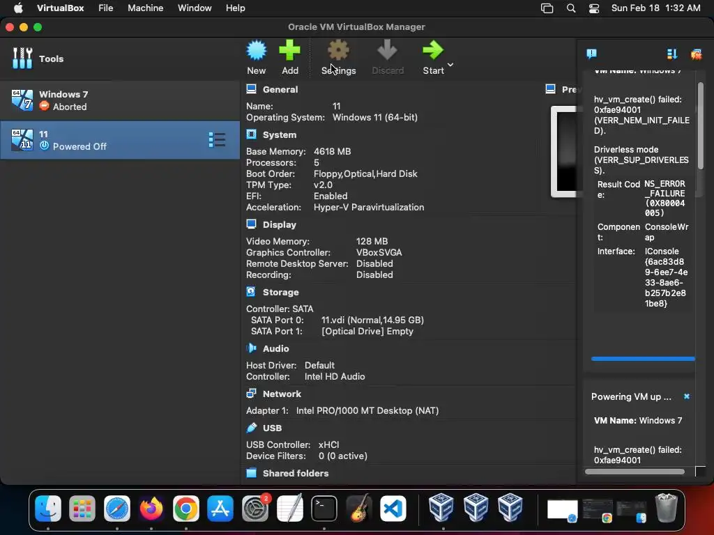The height and width of the screenshot is (535, 714).
Task: Open Launchpad from the Dock
Action: tap(82, 508)
